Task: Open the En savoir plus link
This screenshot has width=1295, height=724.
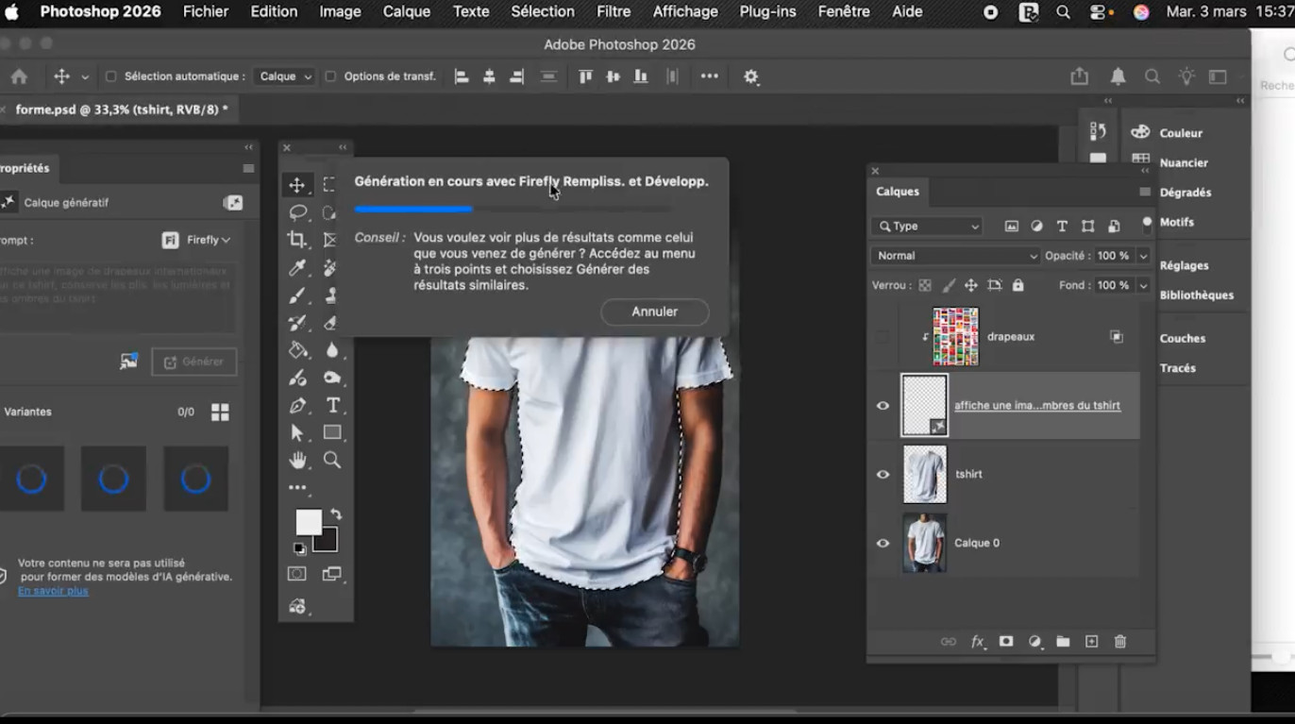Action: click(53, 591)
